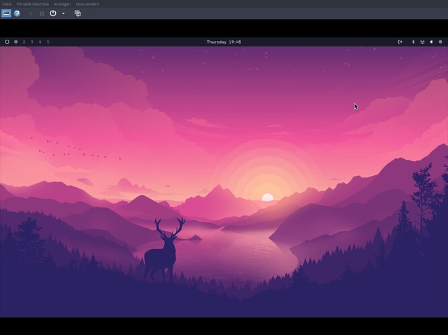The width and height of the screenshot is (448, 335).
Task: Open the volume speaker icon
Action: [431, 42]
